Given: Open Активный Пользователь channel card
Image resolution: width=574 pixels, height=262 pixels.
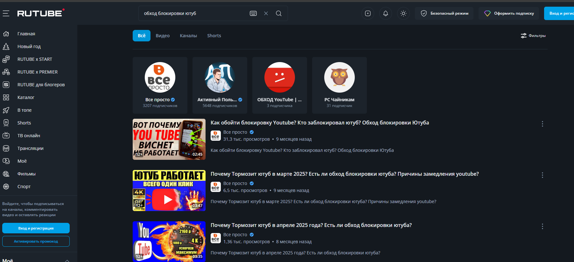Looking at the screenshot, I should (x=220, y=85).
